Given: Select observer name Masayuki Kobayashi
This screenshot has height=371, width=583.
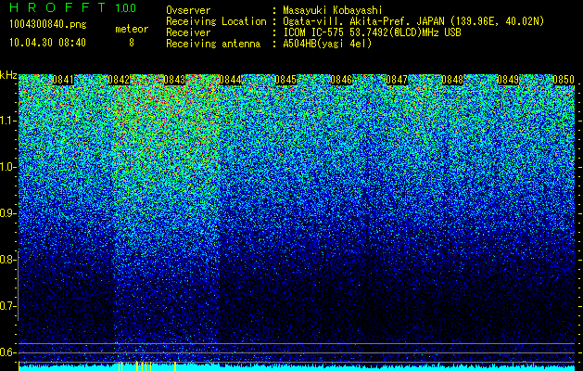Looking at the screenshot, I should [333, 10].
